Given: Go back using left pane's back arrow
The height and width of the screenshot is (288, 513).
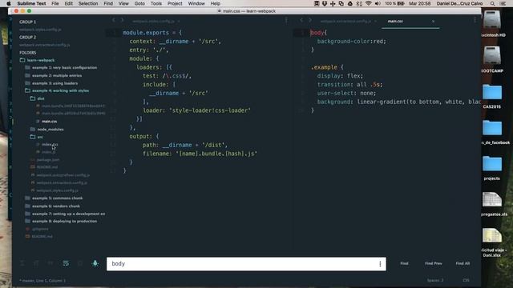Looking at the screenshot, I should [x=114, y=20].
